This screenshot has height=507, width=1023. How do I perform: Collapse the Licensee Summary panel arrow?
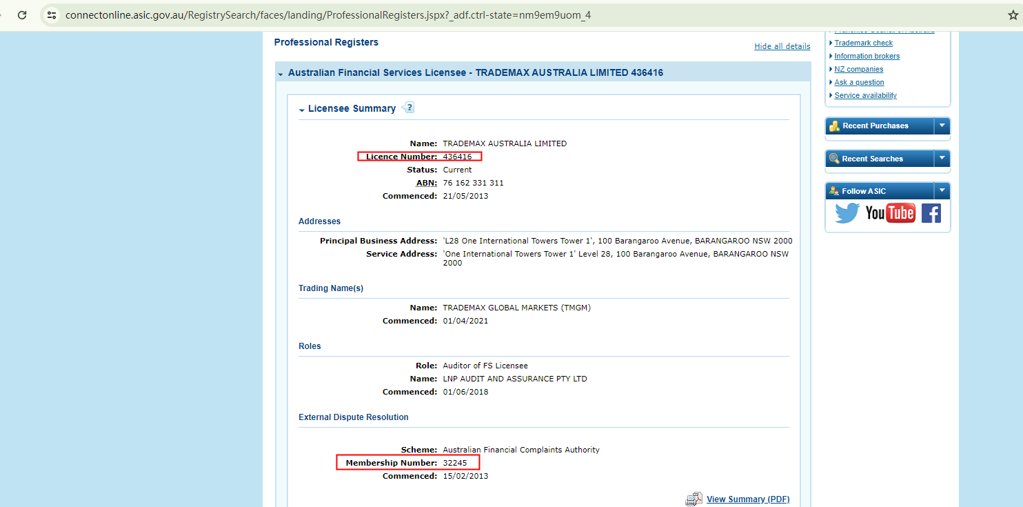[x=302, y=110]
